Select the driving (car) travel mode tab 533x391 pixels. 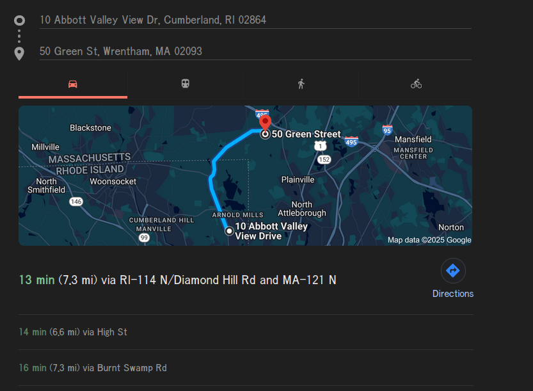click(x=73, y=84)
